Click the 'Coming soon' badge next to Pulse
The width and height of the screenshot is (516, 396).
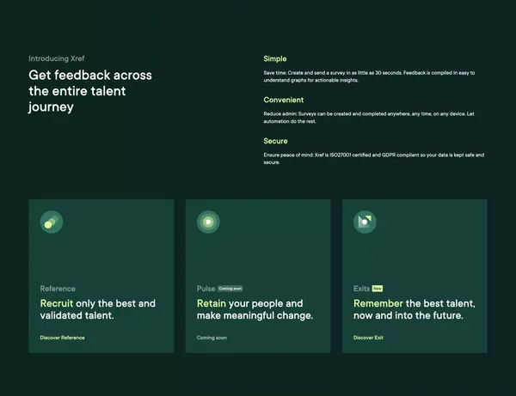tap(230, 289)
